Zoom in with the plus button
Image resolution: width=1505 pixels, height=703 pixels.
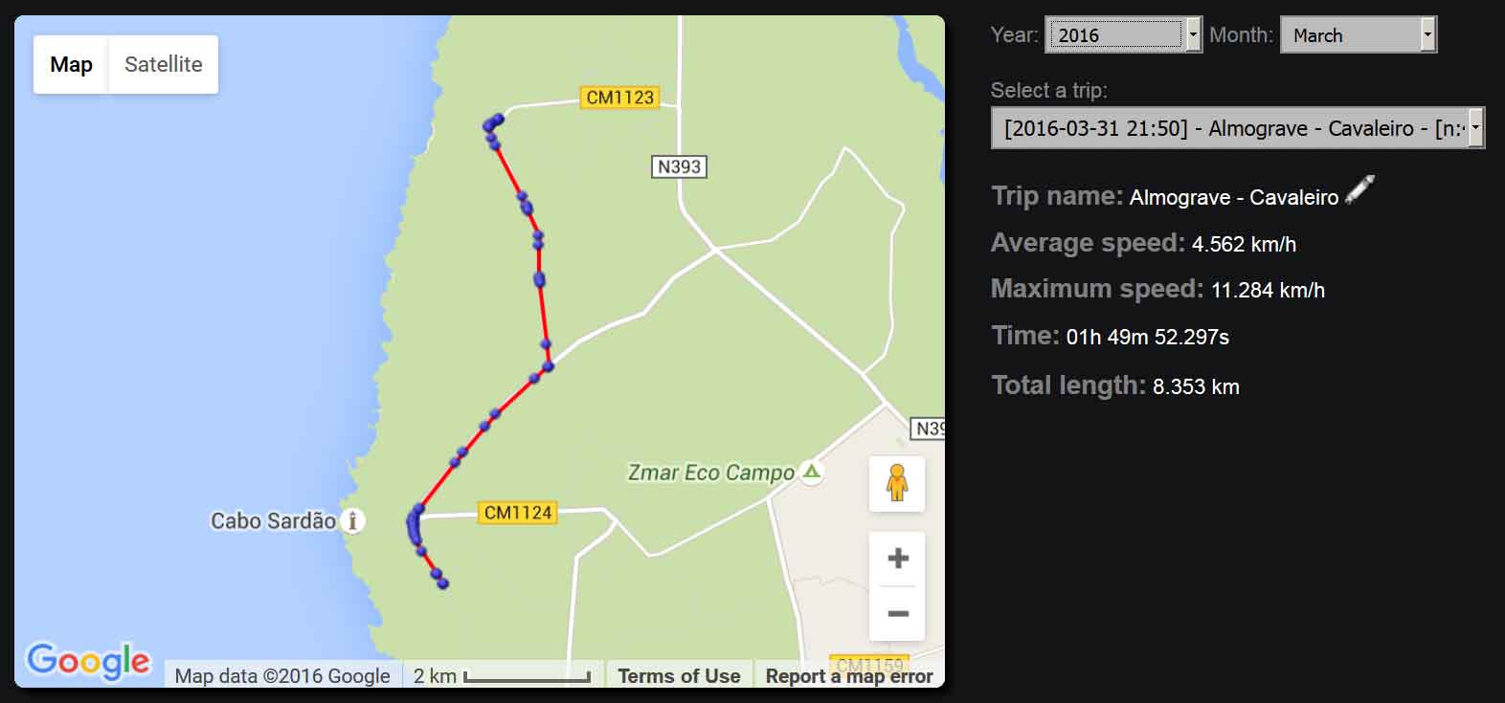pos(897,559)
